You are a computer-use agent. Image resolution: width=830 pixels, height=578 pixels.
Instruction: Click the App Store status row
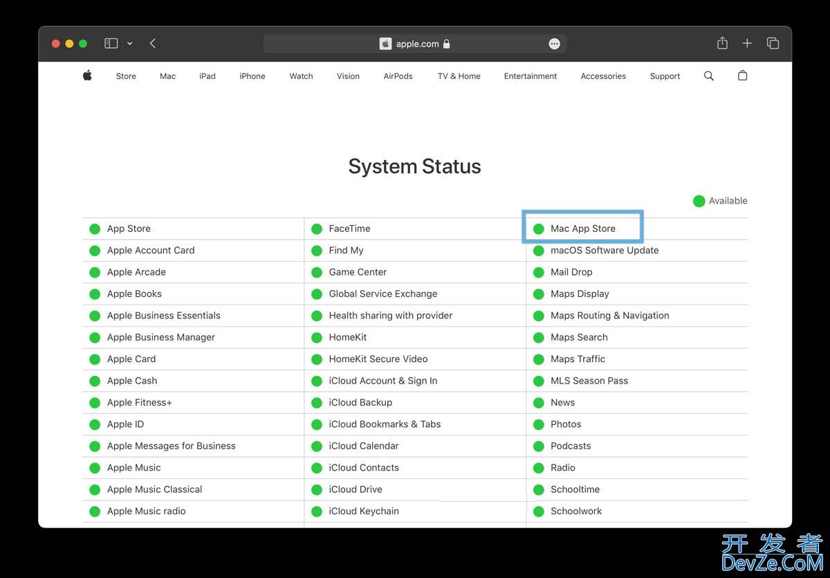point(193,228)
